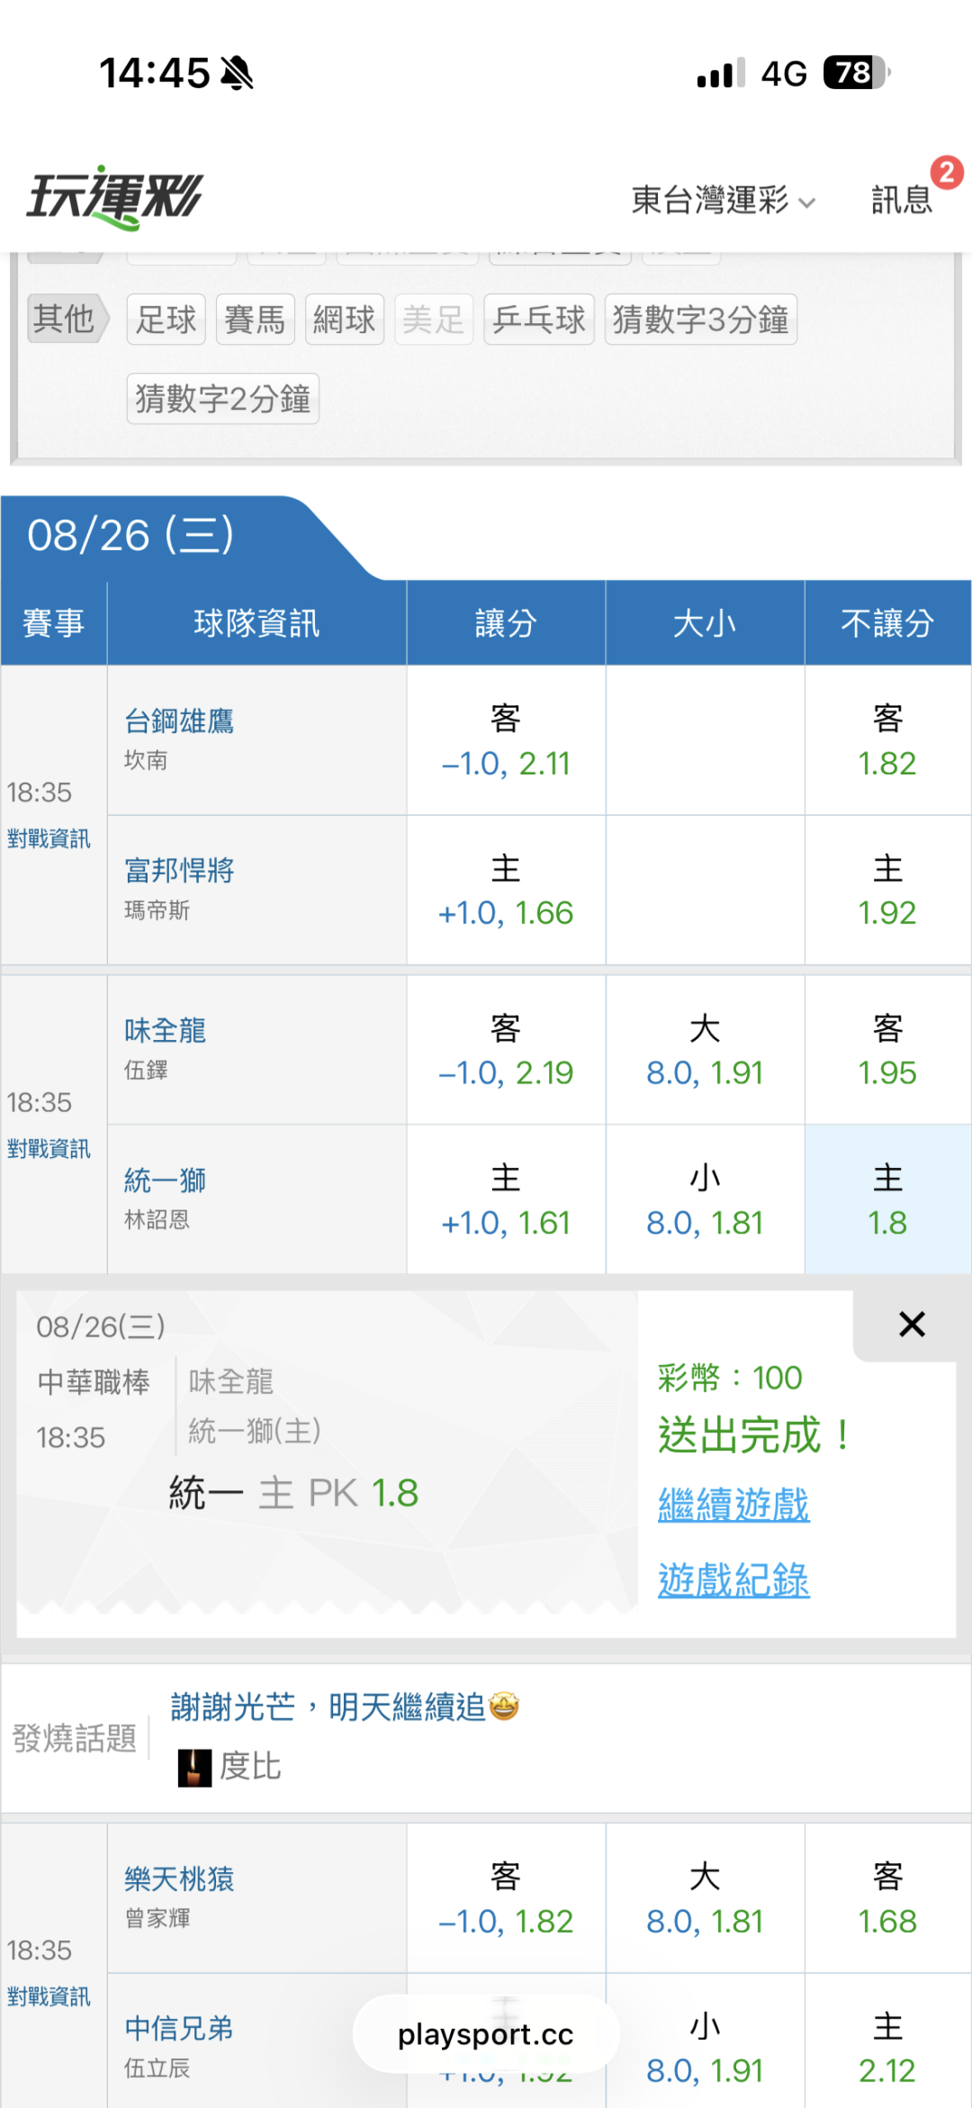
Task: Expand the 東台灣運彩 dropdown
Action: (723, 199)
